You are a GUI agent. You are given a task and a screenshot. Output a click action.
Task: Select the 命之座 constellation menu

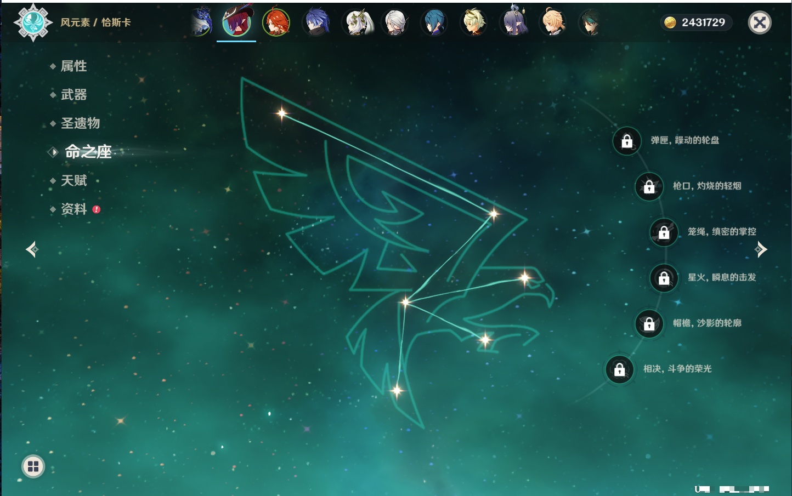[88, 152]
